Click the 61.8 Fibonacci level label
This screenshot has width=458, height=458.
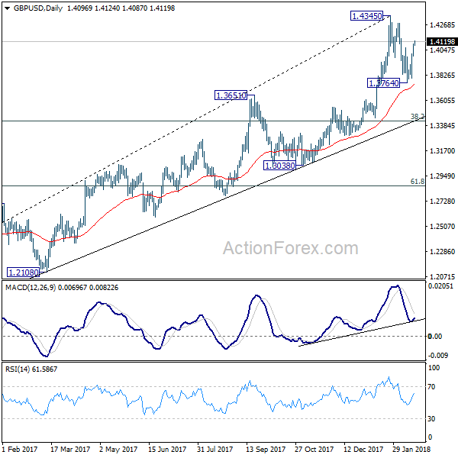point(417,182)
